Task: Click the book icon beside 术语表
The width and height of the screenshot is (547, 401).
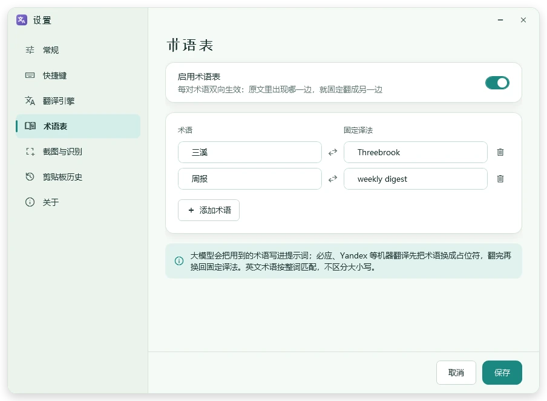Action: click(x=30, y=126)
